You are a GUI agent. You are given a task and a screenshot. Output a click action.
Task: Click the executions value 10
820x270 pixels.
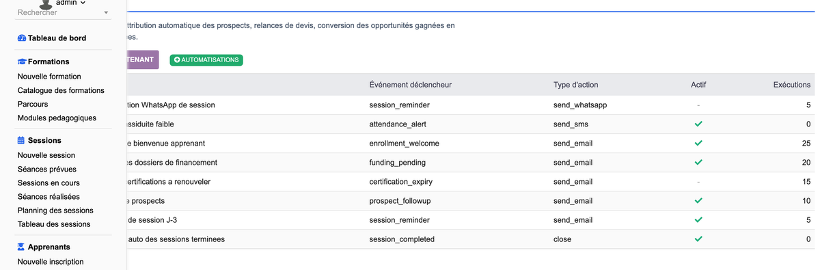pos(806,201)
